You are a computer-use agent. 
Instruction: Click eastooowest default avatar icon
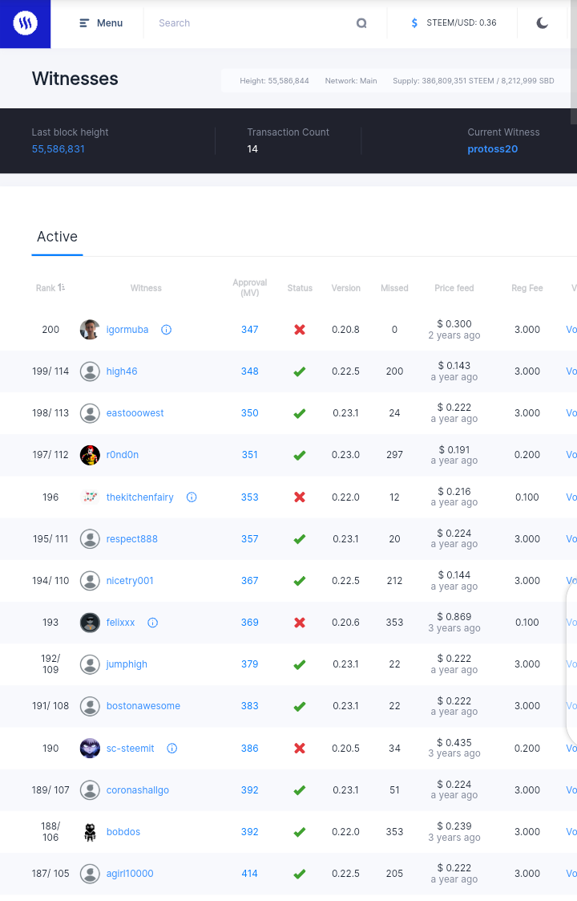pos(90,413)
